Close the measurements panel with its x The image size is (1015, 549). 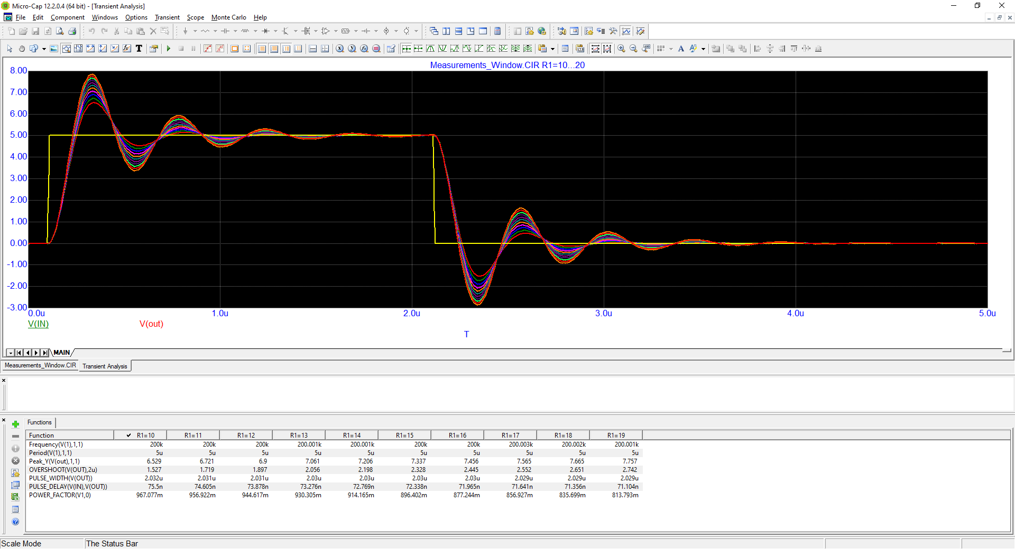click(x=4, y=420)
